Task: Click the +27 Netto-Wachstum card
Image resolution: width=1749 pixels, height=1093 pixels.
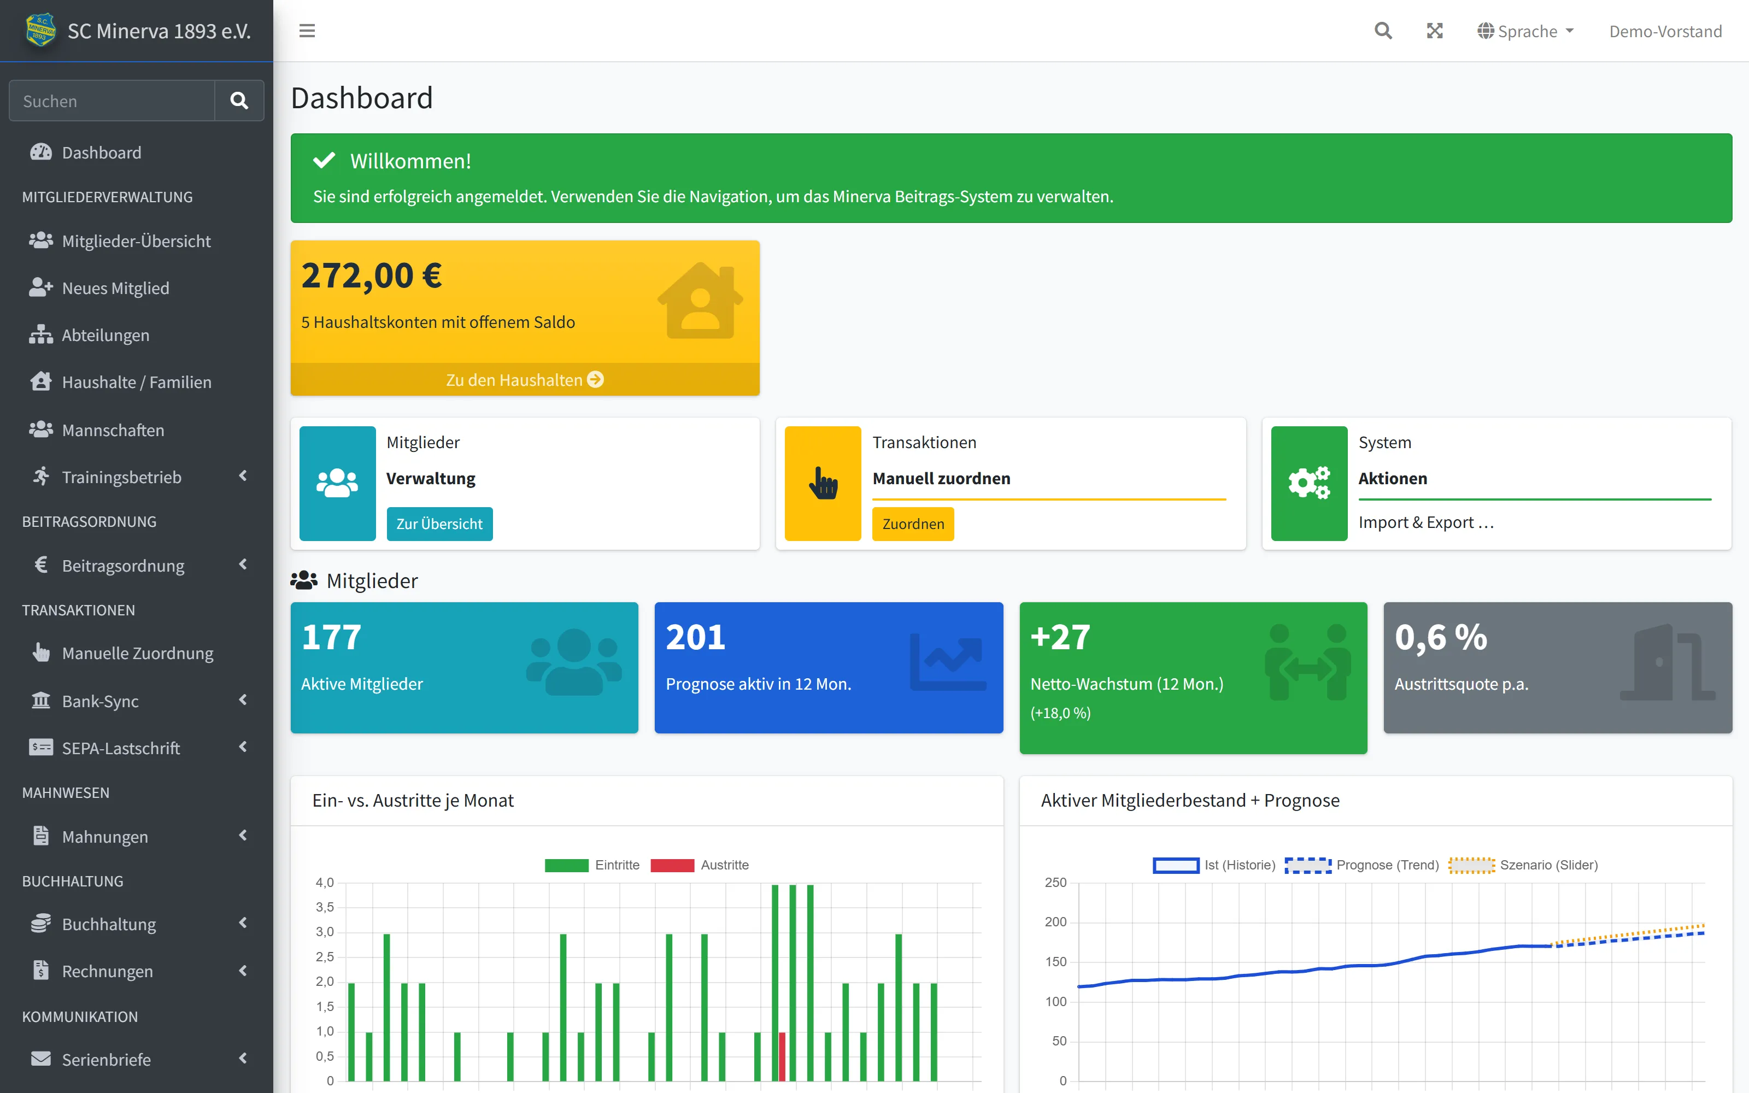Action: [1193, 677]
